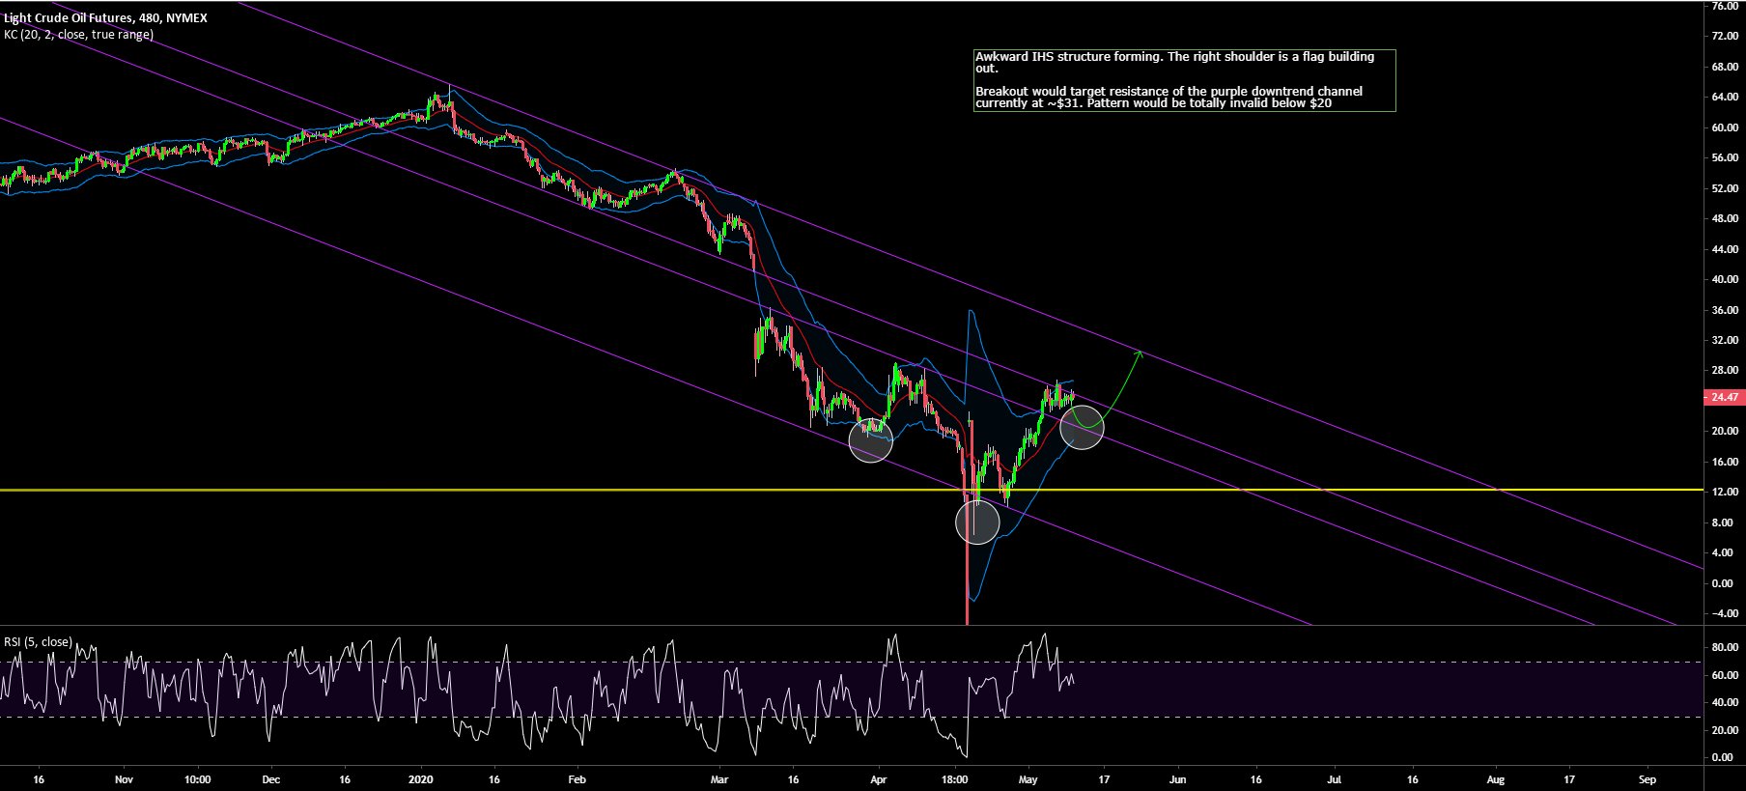
Task: Select the left shoulder circle near April
Action: pos(871,439)
